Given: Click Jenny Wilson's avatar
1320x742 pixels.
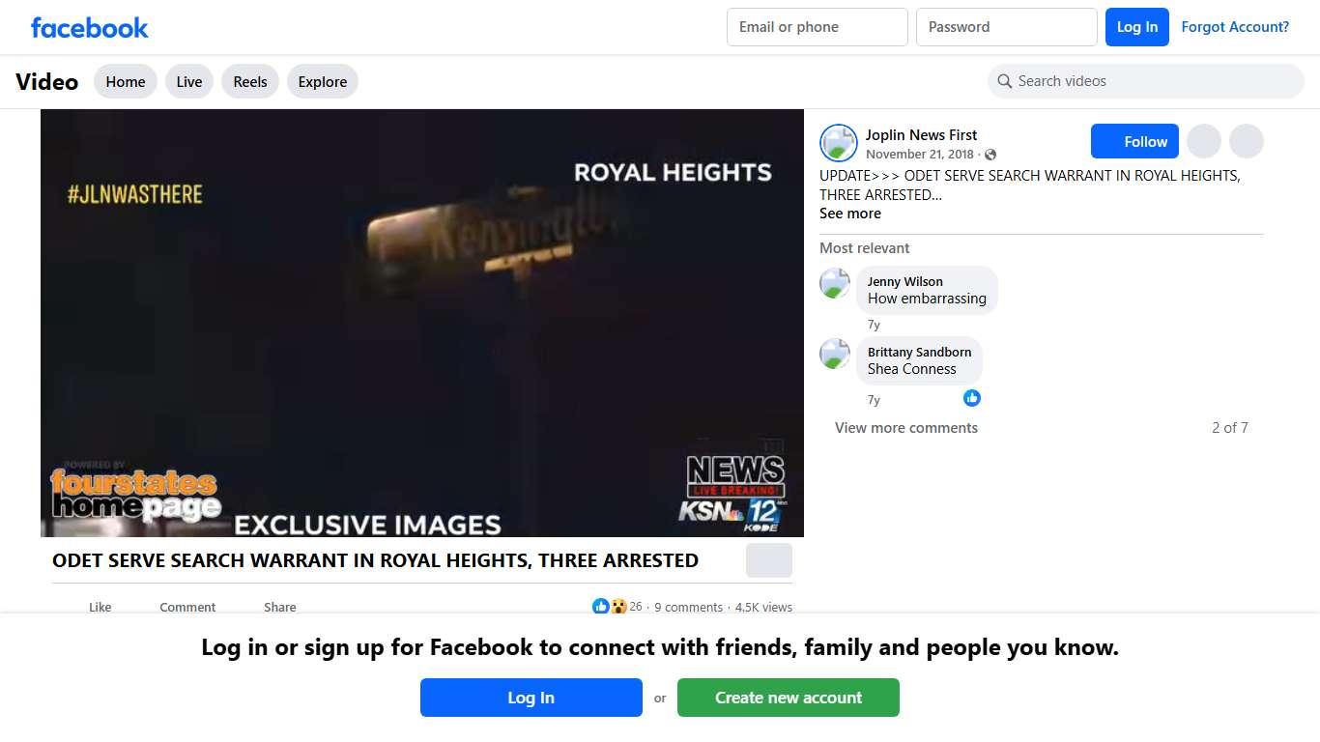Looking at the screenshot, I should point(835,284).
